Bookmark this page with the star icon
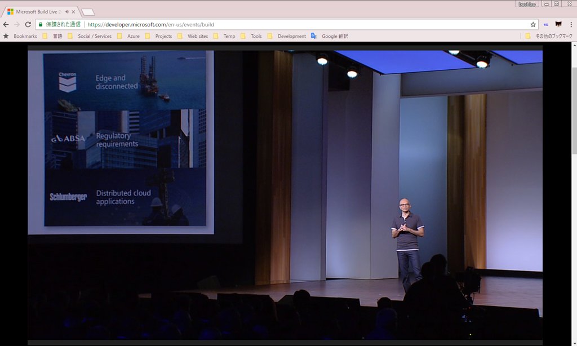The width and height of the screenshot is (577, 346). [x=533, y=25]
